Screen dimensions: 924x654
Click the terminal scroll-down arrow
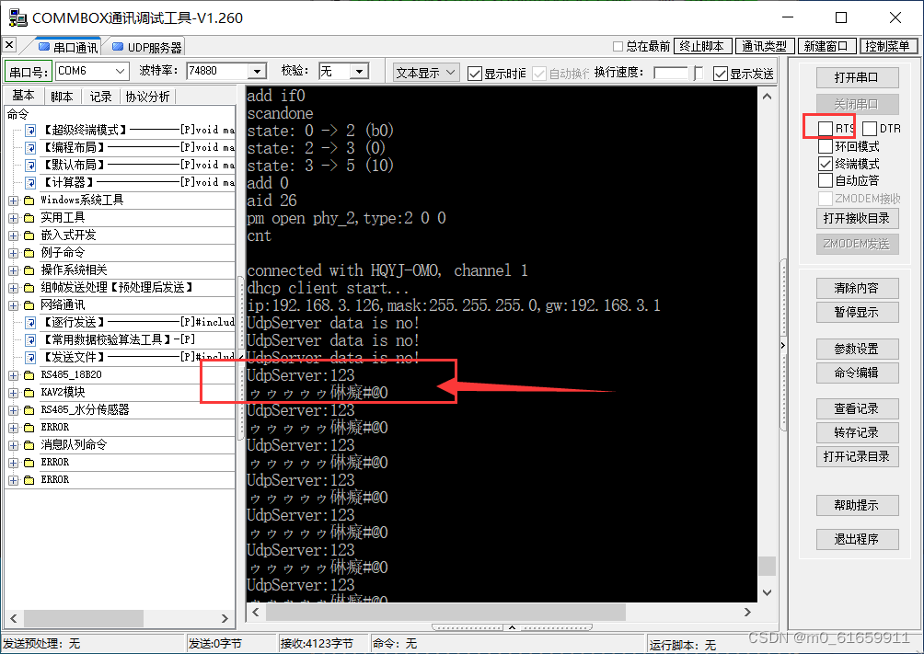click(x=767, y=592)
